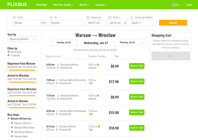
Task: Click the Login link
Action: click(x=189, y=5)
